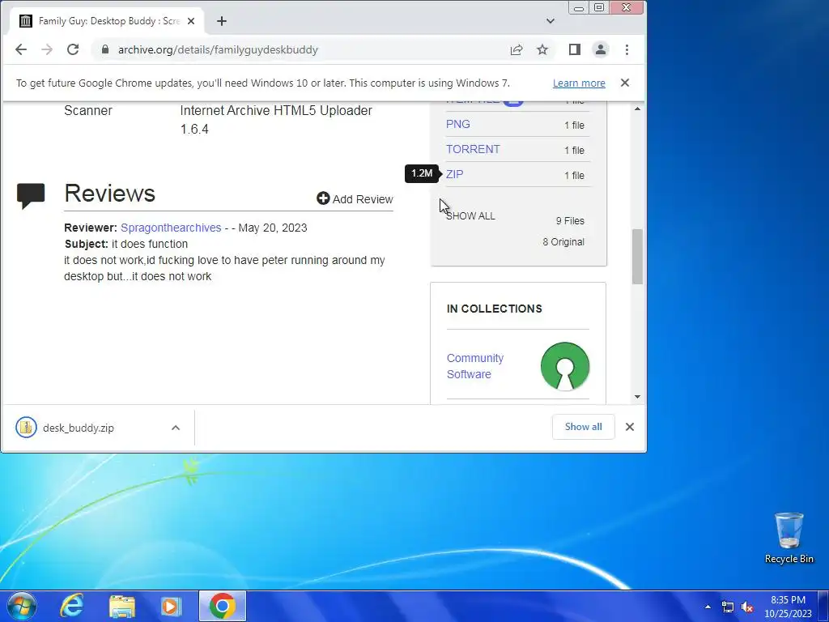
Task: Show hidden system tray icons
Action: pos(708,607)
